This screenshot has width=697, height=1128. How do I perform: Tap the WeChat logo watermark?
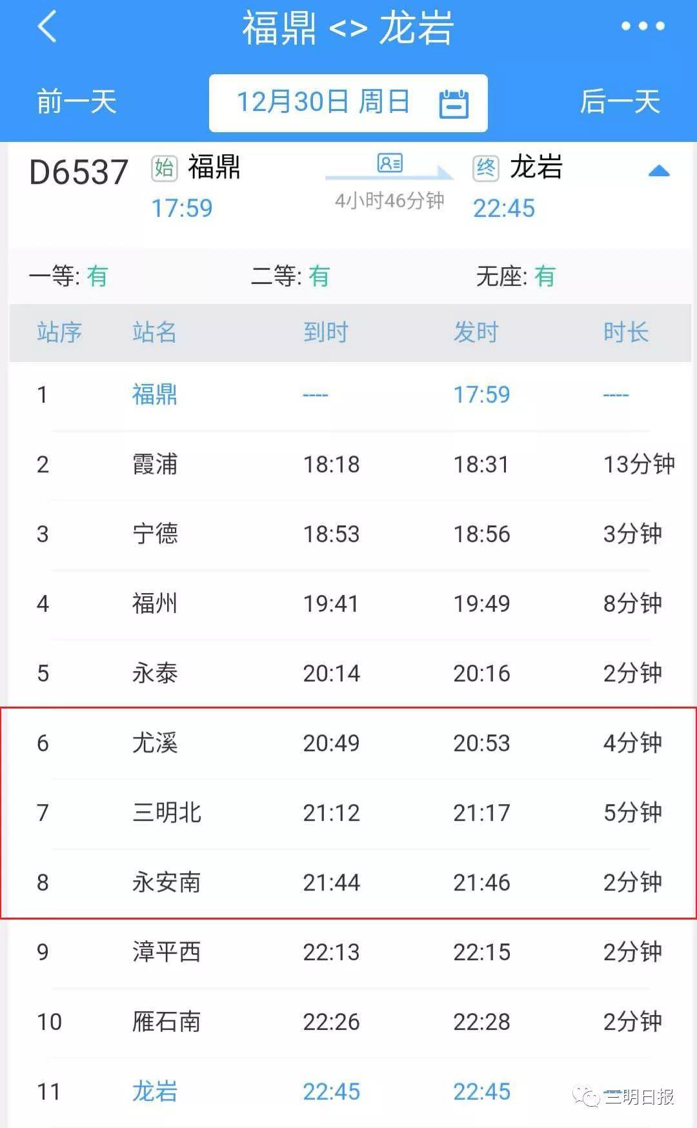point(587,1096)
